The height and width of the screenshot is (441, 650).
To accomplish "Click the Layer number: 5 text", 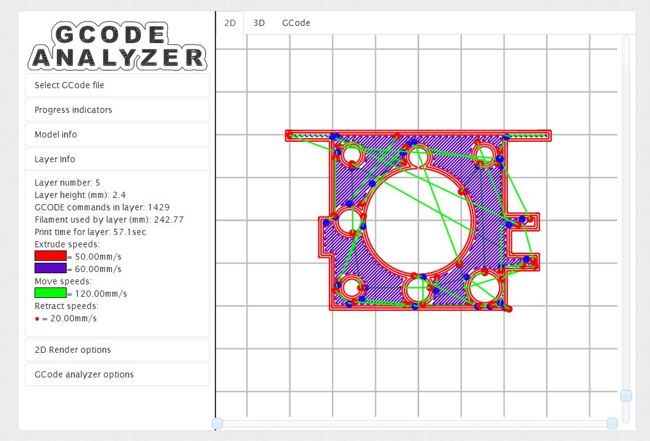I will [67, 183].
